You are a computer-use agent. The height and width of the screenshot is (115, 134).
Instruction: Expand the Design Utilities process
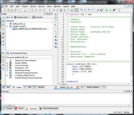point(7,63)
